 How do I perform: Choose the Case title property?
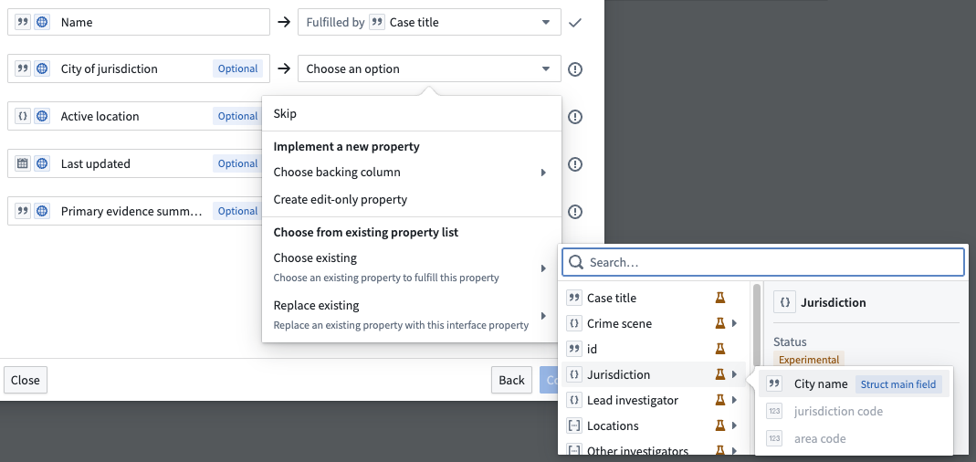[656, 298]
